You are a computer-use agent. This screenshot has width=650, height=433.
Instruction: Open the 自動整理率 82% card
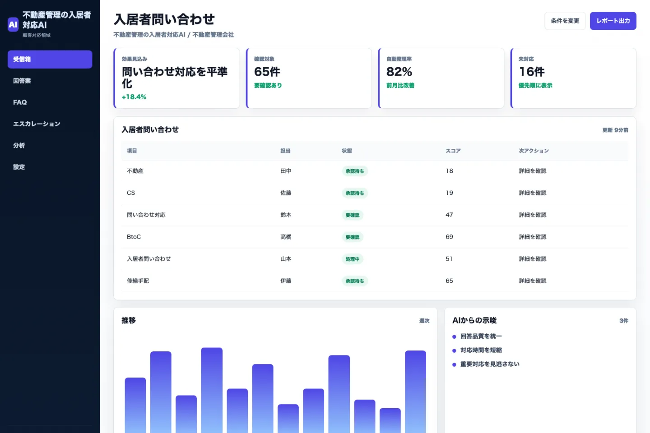tap(441, 78)
